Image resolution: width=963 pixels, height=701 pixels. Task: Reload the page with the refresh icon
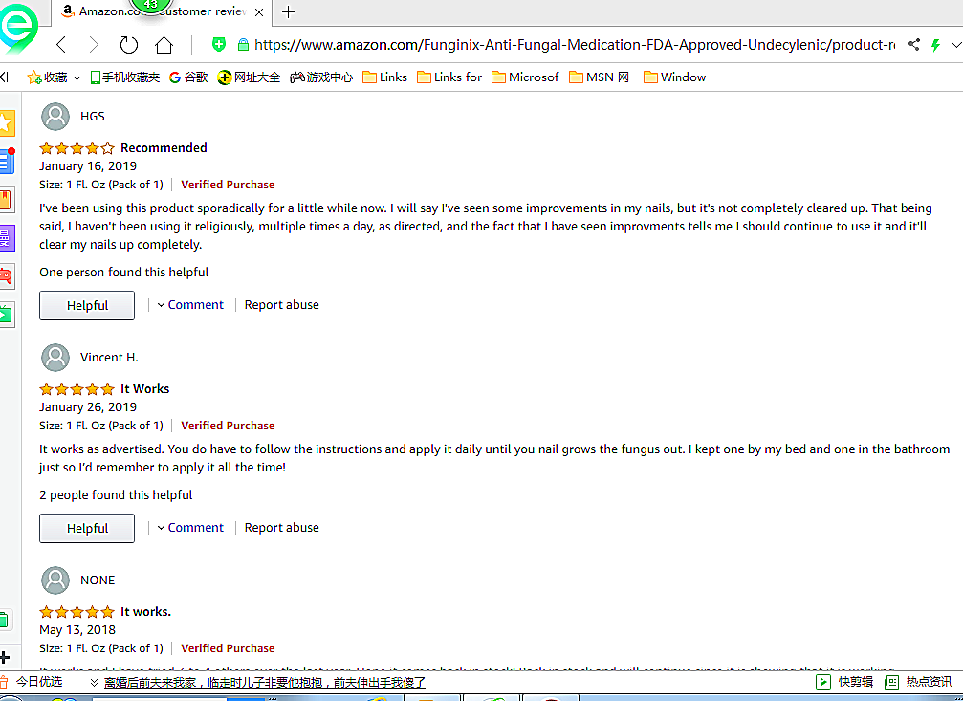(128, 45)
